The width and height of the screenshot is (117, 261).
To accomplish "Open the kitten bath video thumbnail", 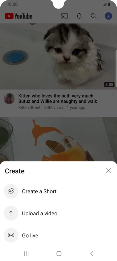I will click(x=58, y=56).
